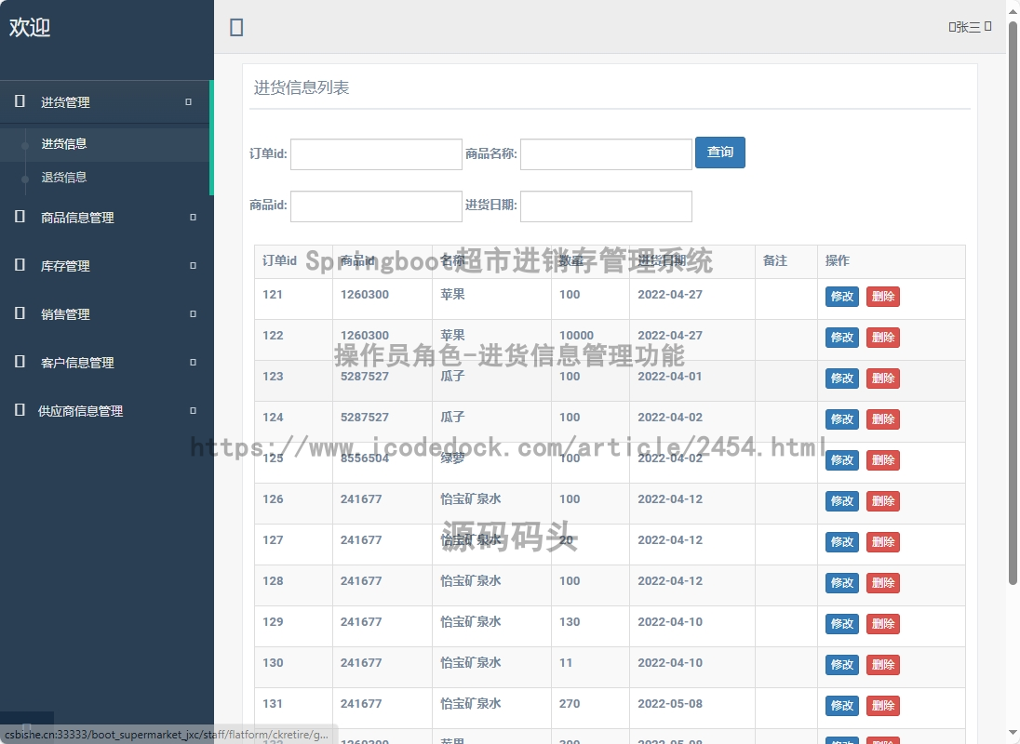Click the 查询 search button
The image size is (1020, 744).
point(720,152)
